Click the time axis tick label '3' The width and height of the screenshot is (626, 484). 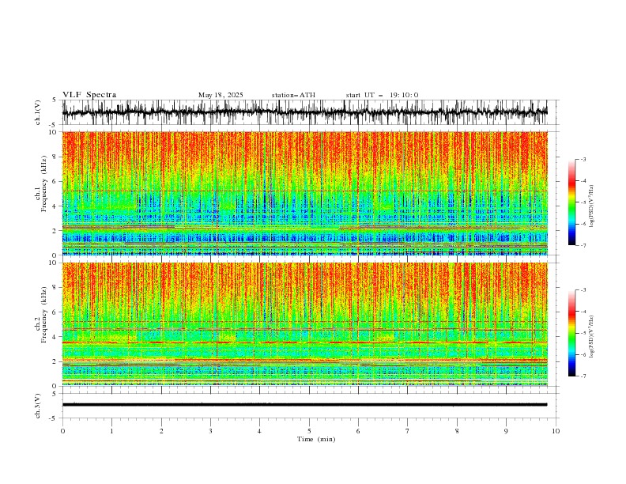tap(210, 431)
